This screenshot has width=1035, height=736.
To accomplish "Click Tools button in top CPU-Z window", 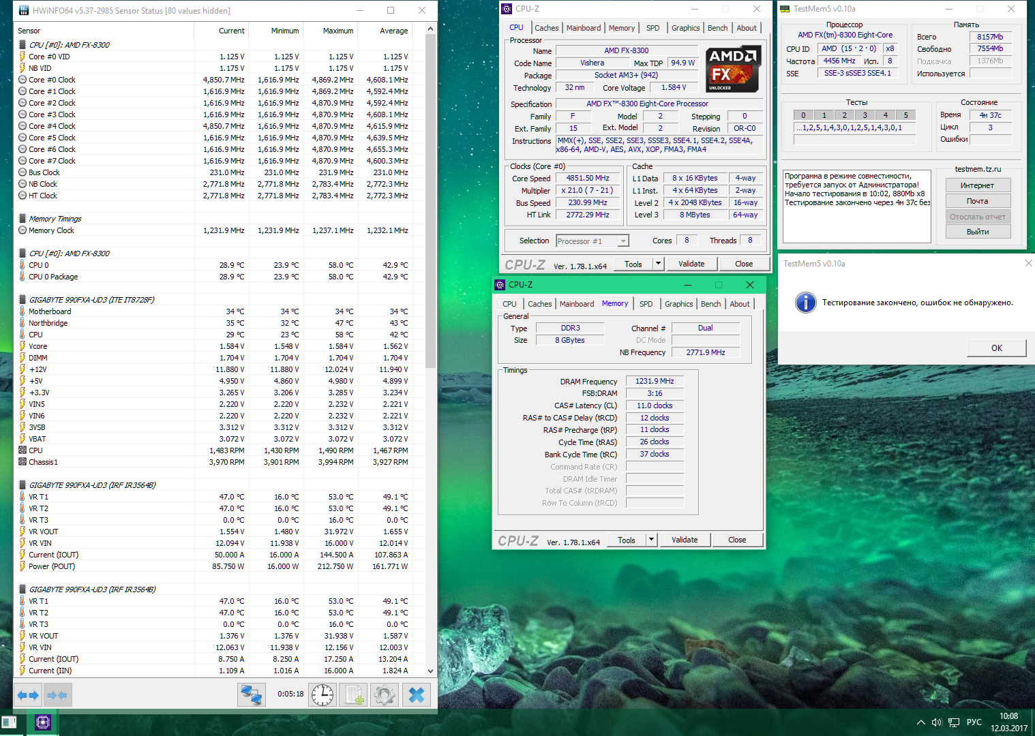I will tap(633, 264).
